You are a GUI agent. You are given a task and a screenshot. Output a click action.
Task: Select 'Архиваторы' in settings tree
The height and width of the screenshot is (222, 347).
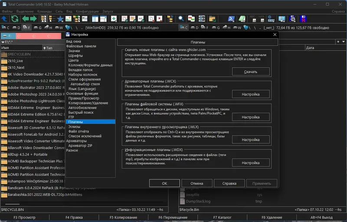pos(76,141)
